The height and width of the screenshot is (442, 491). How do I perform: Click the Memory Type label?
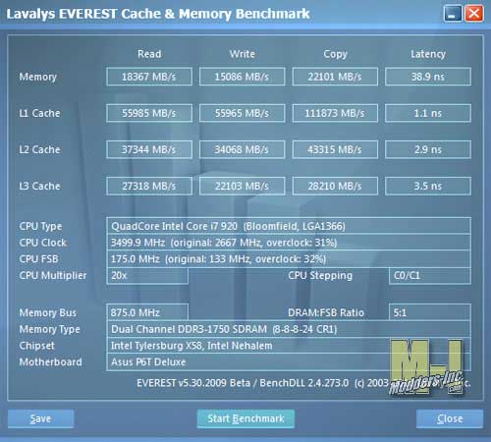point(49,329)
